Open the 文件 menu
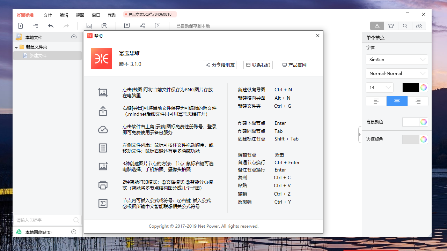The image size is (447, 251). click(48, 15)
